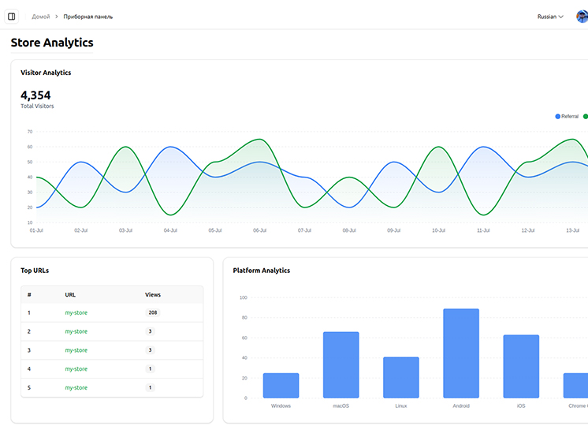Open my-store link in row 5
Image resolution: width=588 pixels, height=426 pixels.
point(76,388)
